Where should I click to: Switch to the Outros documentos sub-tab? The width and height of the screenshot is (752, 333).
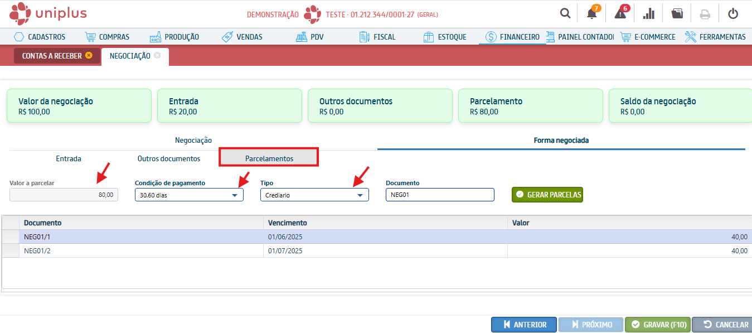(x=169, y=158)
